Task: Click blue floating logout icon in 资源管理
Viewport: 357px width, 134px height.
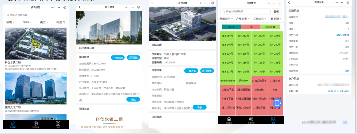Action: (x=277, y=103)
